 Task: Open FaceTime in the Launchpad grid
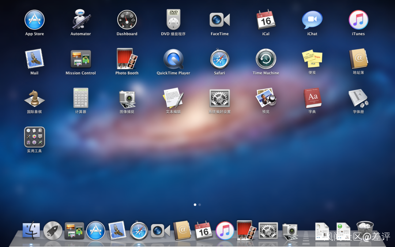[219, 20]
